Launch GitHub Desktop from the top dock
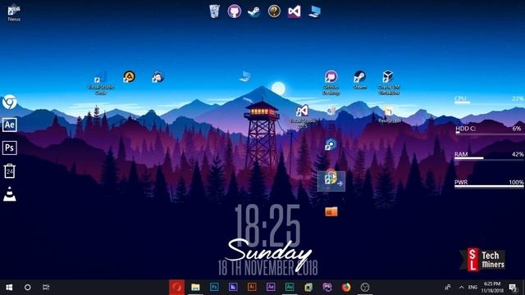Screen dimensions: 525x295 click(x=235, y=11)
